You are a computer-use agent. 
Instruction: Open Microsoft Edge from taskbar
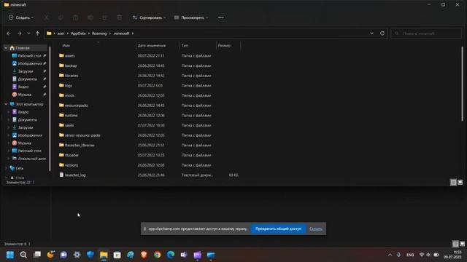[171, 255]
